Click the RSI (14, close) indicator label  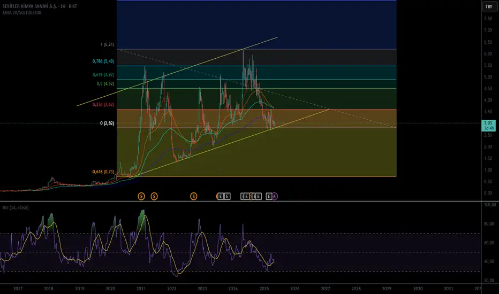pos(16,207)
